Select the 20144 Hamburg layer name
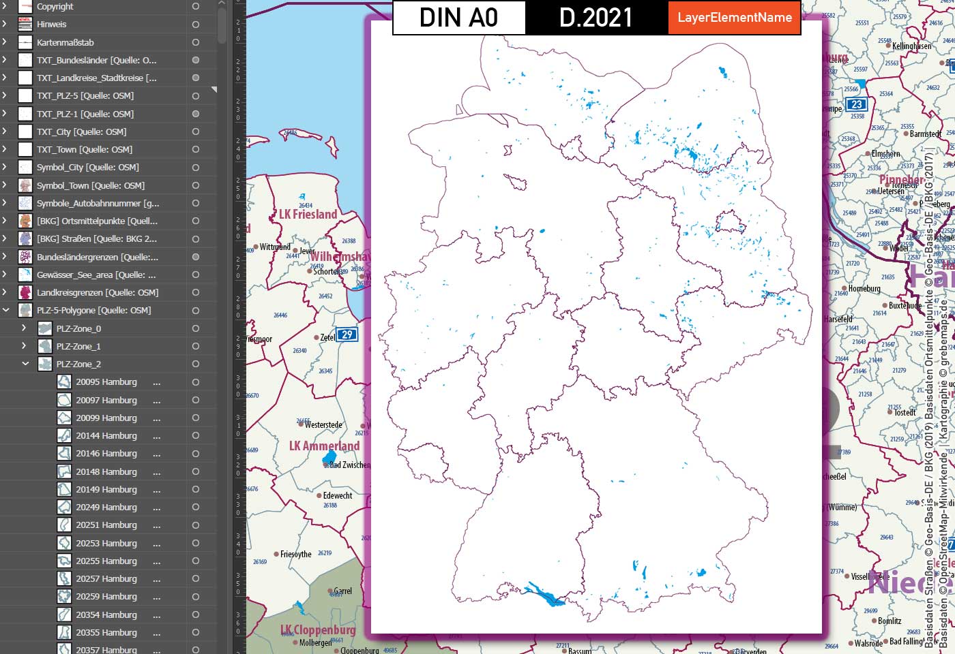Viewport: 955px width, 654px height. [x=106, y=435]
